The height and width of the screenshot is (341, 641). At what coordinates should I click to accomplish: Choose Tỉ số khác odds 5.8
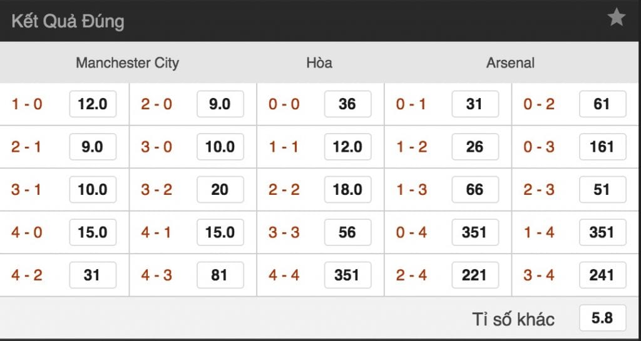tap(602, 318)
